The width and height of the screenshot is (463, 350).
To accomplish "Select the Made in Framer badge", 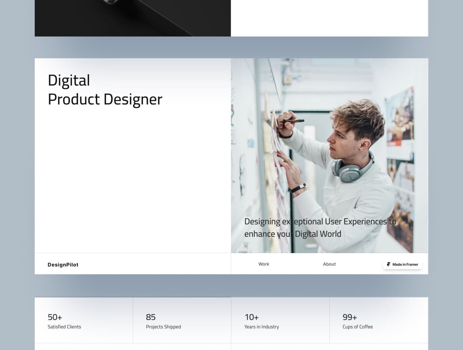I will (x=402, y=264).
